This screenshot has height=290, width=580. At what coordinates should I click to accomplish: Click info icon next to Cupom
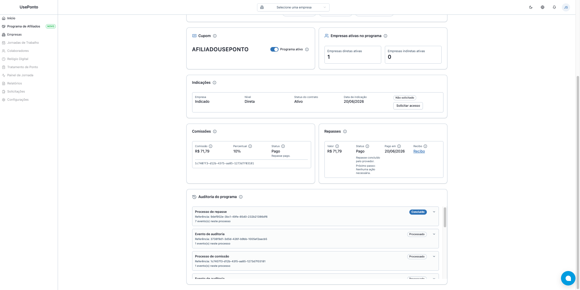coord(215,36)
